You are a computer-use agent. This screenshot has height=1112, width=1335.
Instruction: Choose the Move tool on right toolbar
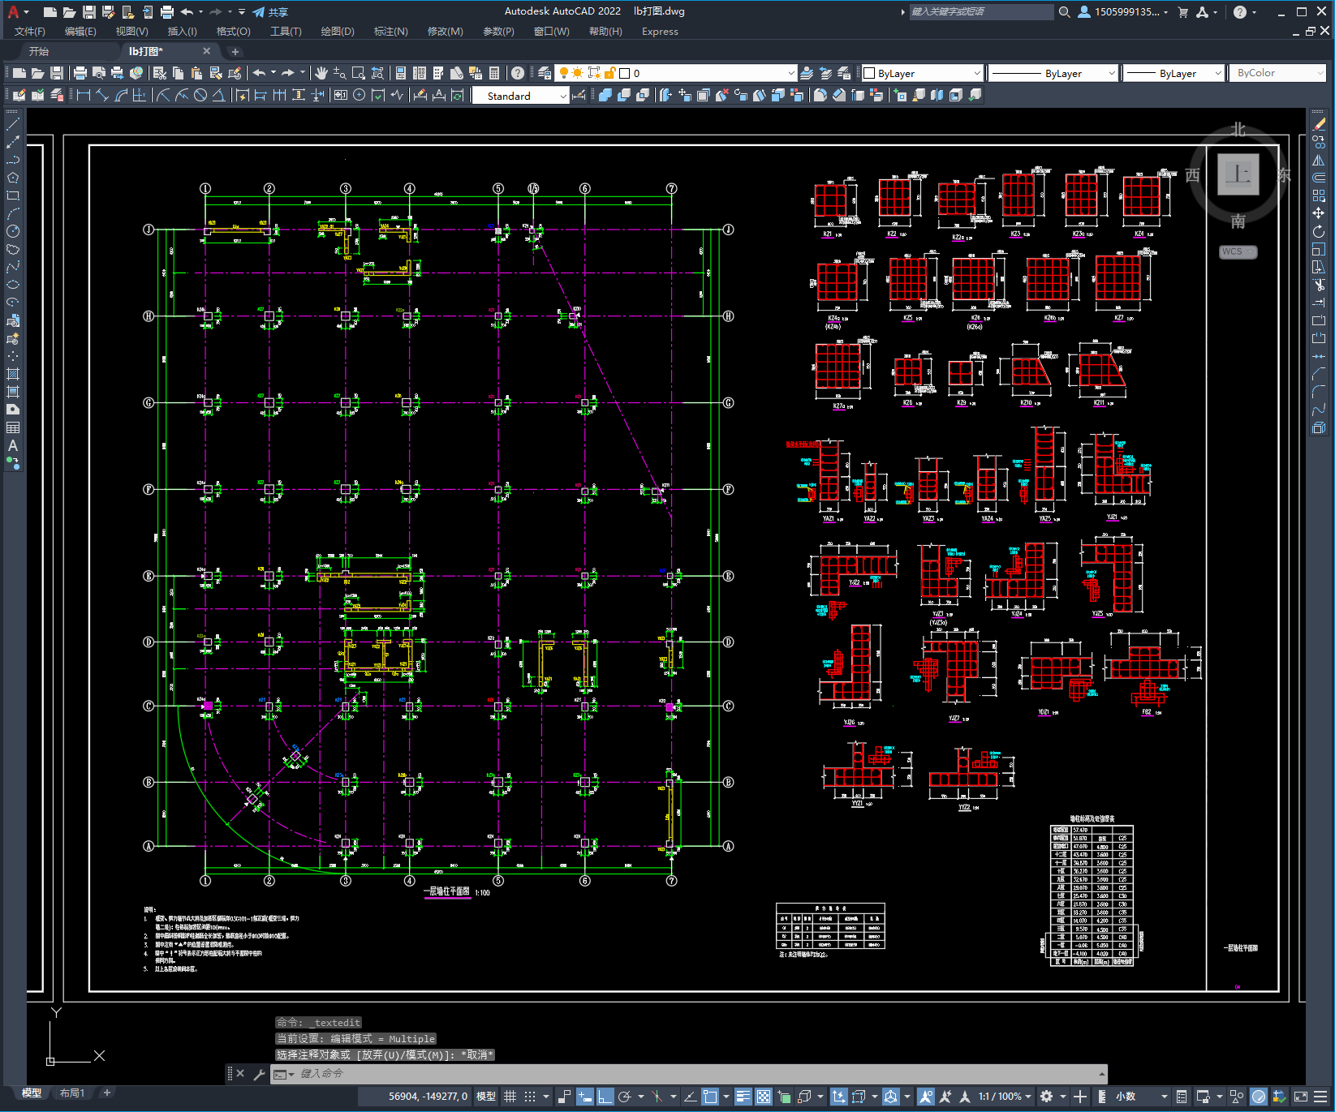pos(1319,213)
